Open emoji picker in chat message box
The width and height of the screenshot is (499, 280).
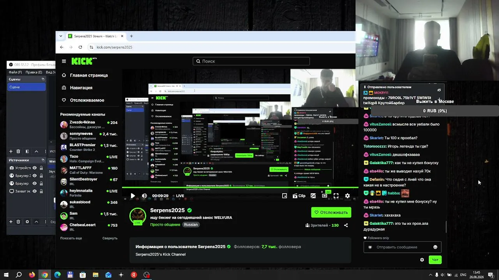[435, 247]
